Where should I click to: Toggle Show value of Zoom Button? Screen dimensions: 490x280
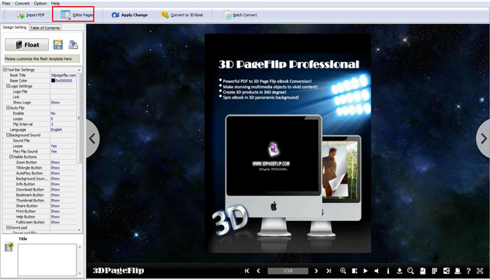pos(55,163)
